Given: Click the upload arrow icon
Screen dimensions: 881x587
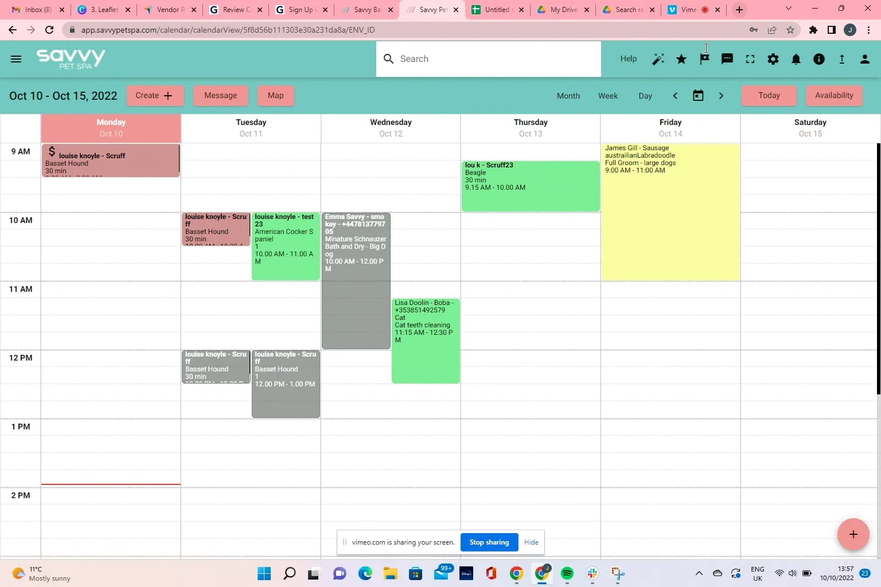Looking at the screenshot, I should (x=842, y=59).
